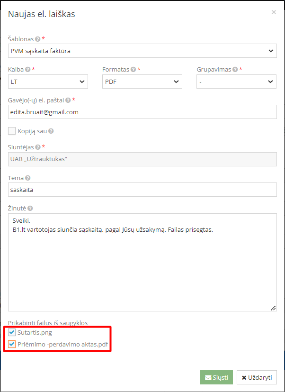Expand the Grupavimas dropdown
The image size is (285, 392).
click(236, 81)
